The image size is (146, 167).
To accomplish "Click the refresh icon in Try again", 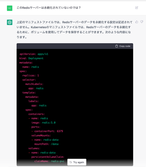I will point(71,162).
